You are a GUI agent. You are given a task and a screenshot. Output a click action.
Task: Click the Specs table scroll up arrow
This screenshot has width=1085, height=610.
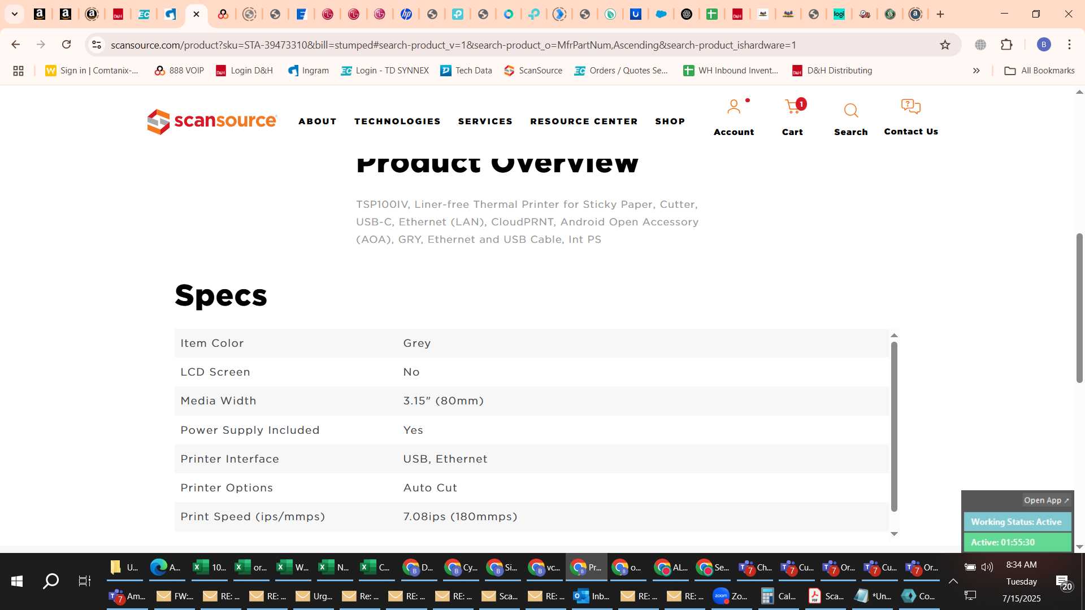[x=894, y=335]
